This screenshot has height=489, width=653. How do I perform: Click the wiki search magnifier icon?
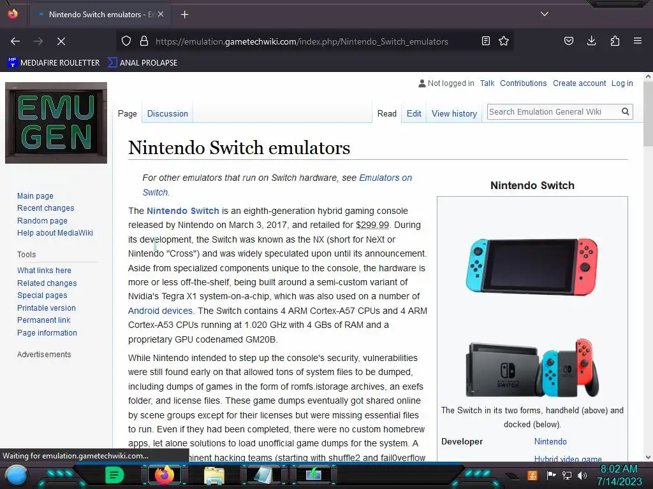click(x=625, y=111)
